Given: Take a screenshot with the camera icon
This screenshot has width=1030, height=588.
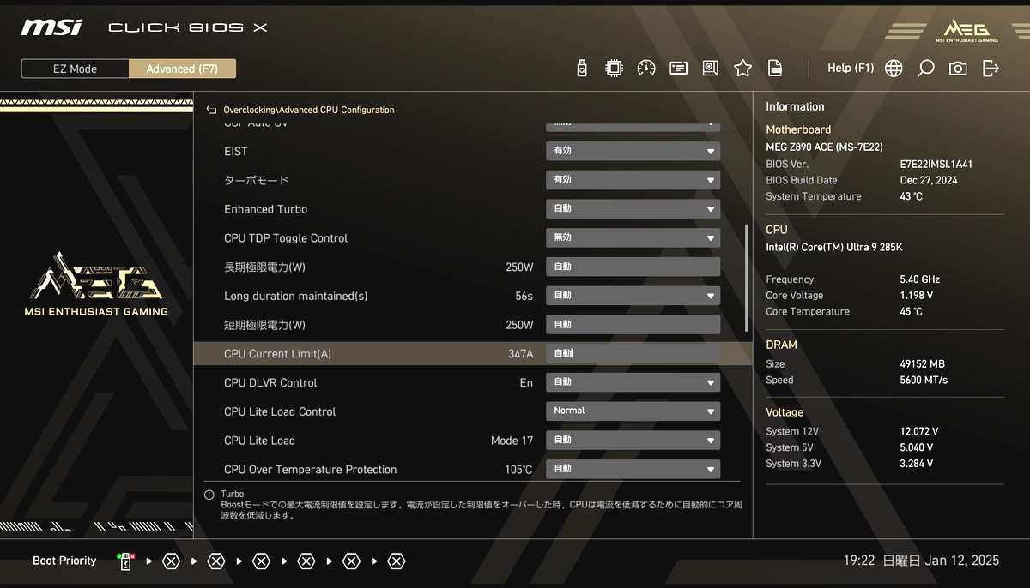Looking at the screenshot, I should [958, 69].
